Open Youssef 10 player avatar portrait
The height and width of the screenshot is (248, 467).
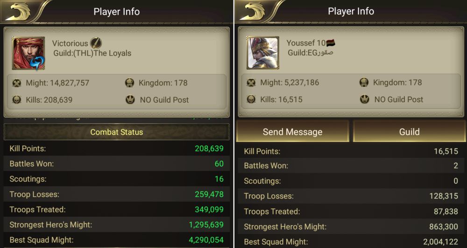pyautogui.click(x=263, y=53)
